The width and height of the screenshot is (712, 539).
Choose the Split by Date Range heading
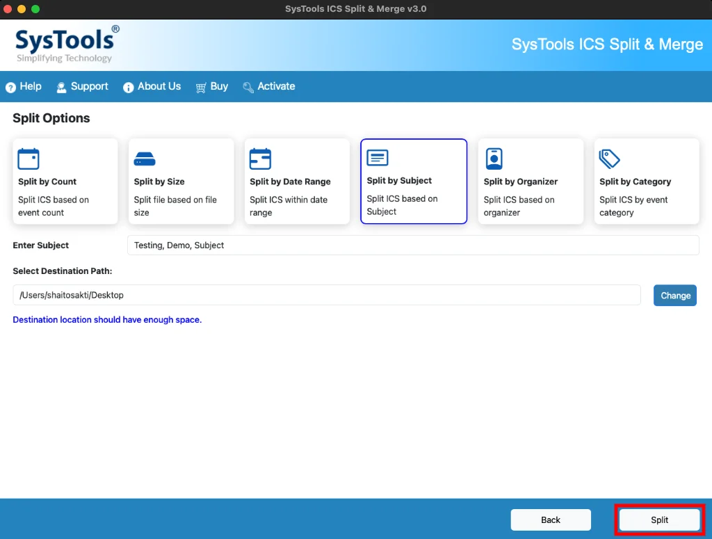click(290, 182)
